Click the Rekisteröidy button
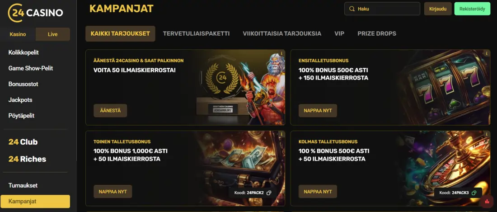This screenshot has width=497, height=212. pos(472,9)
